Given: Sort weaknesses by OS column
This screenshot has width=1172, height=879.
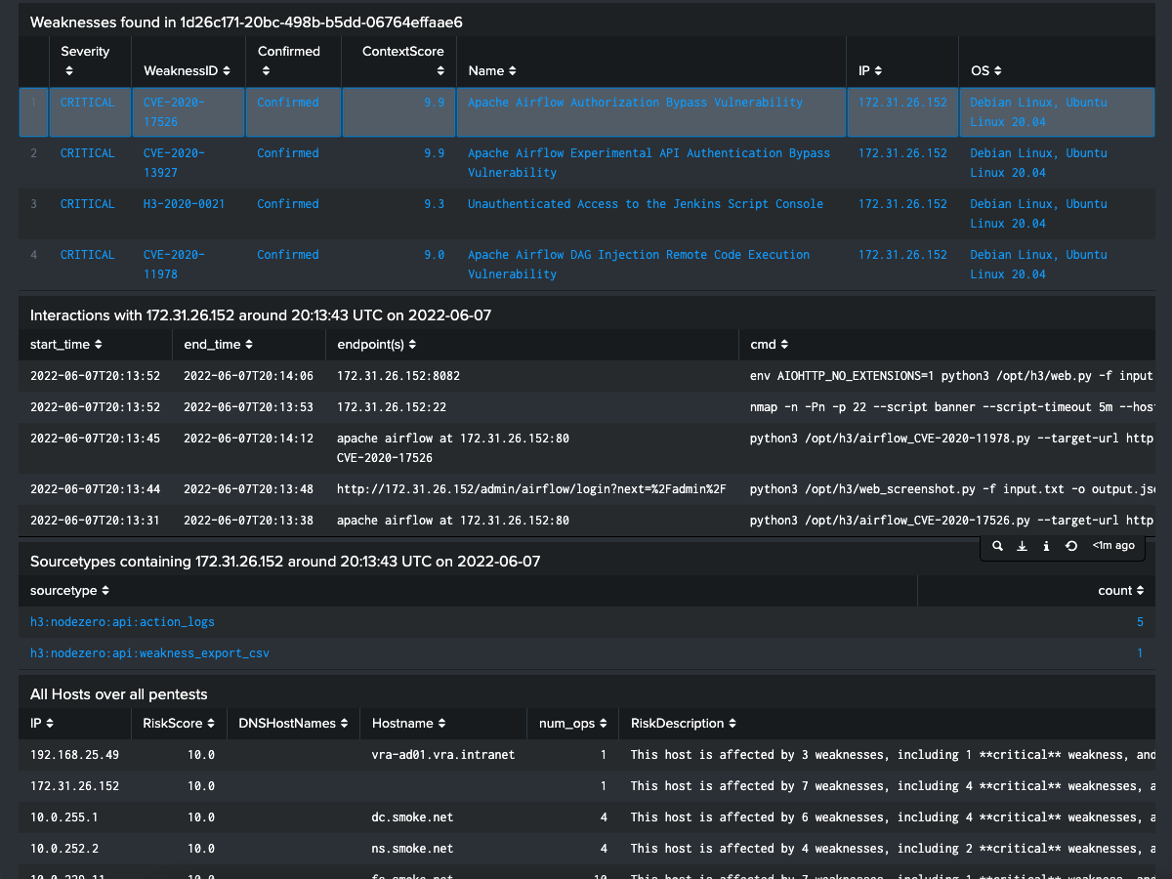Looking at the screenshot, I should coord(986,70).
